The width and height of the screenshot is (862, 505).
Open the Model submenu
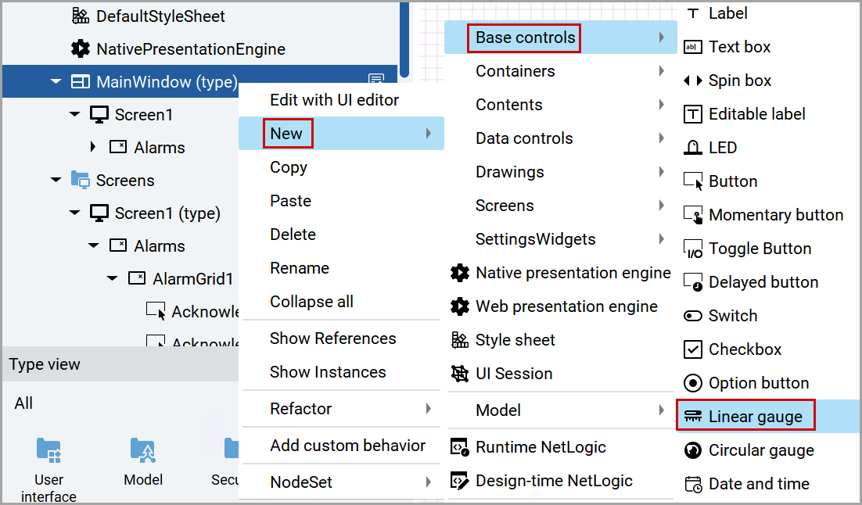point(499,410)
